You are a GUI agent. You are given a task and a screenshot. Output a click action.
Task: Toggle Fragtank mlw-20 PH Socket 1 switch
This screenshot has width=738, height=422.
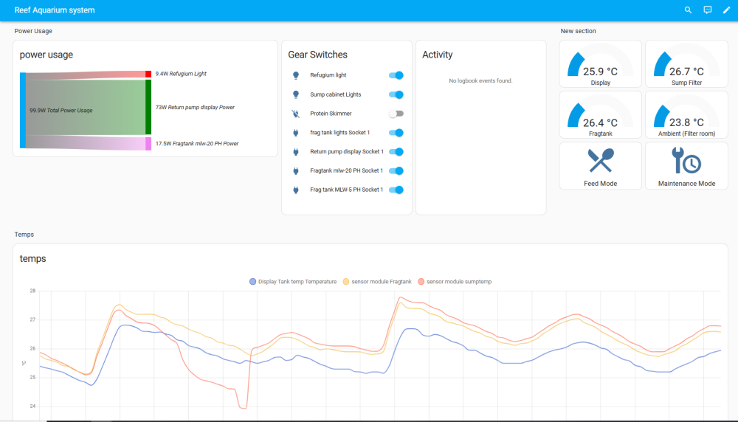pos(396,171)
